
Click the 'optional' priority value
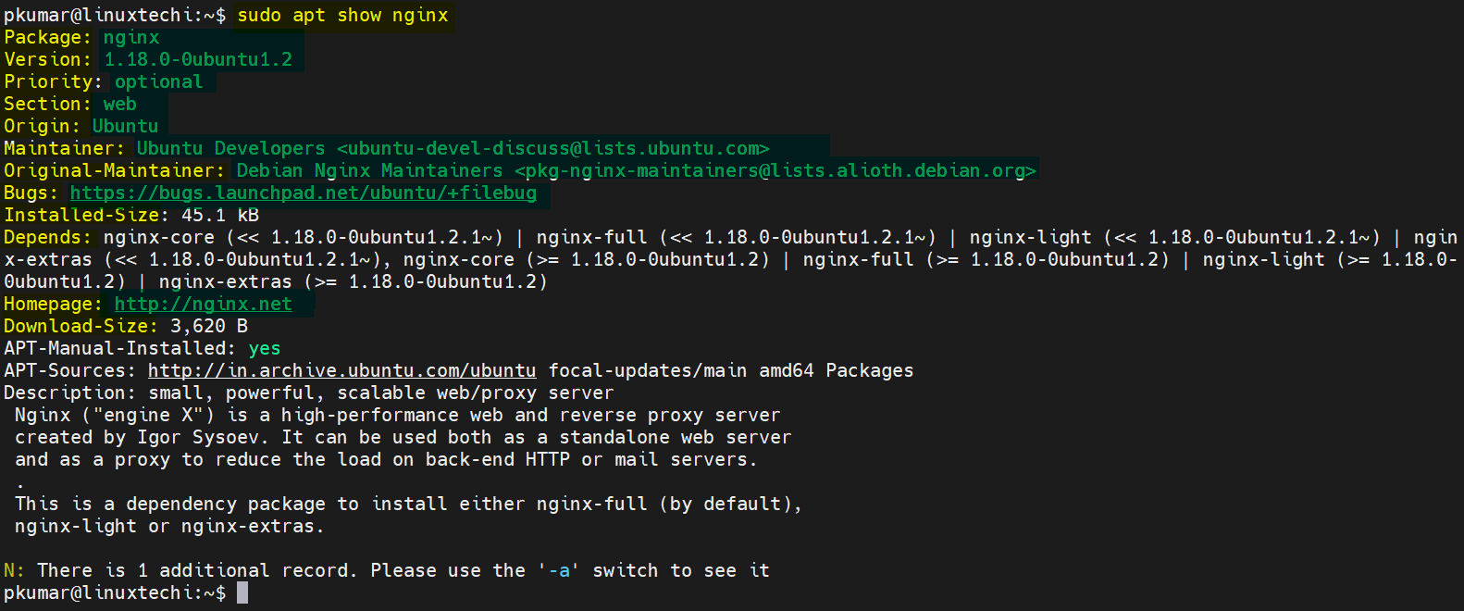pyautogui.click(x=158, y=81)
